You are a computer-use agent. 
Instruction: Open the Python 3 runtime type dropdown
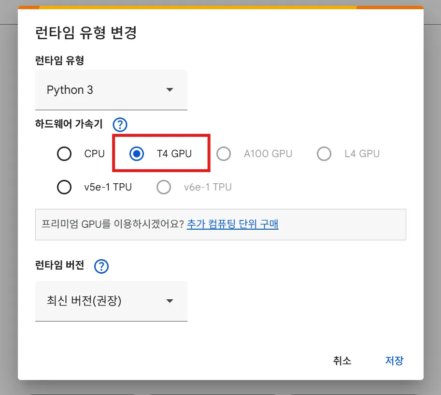[x=111, y=90]
